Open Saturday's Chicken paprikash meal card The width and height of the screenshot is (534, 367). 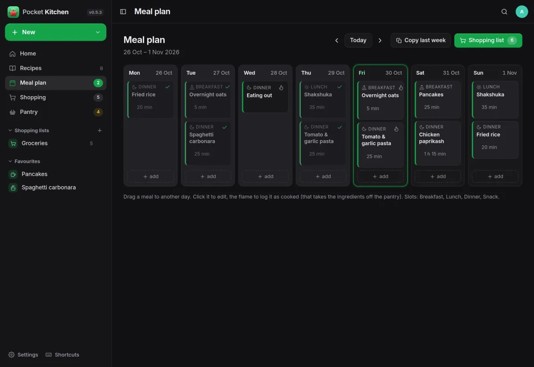click(438, 143)
